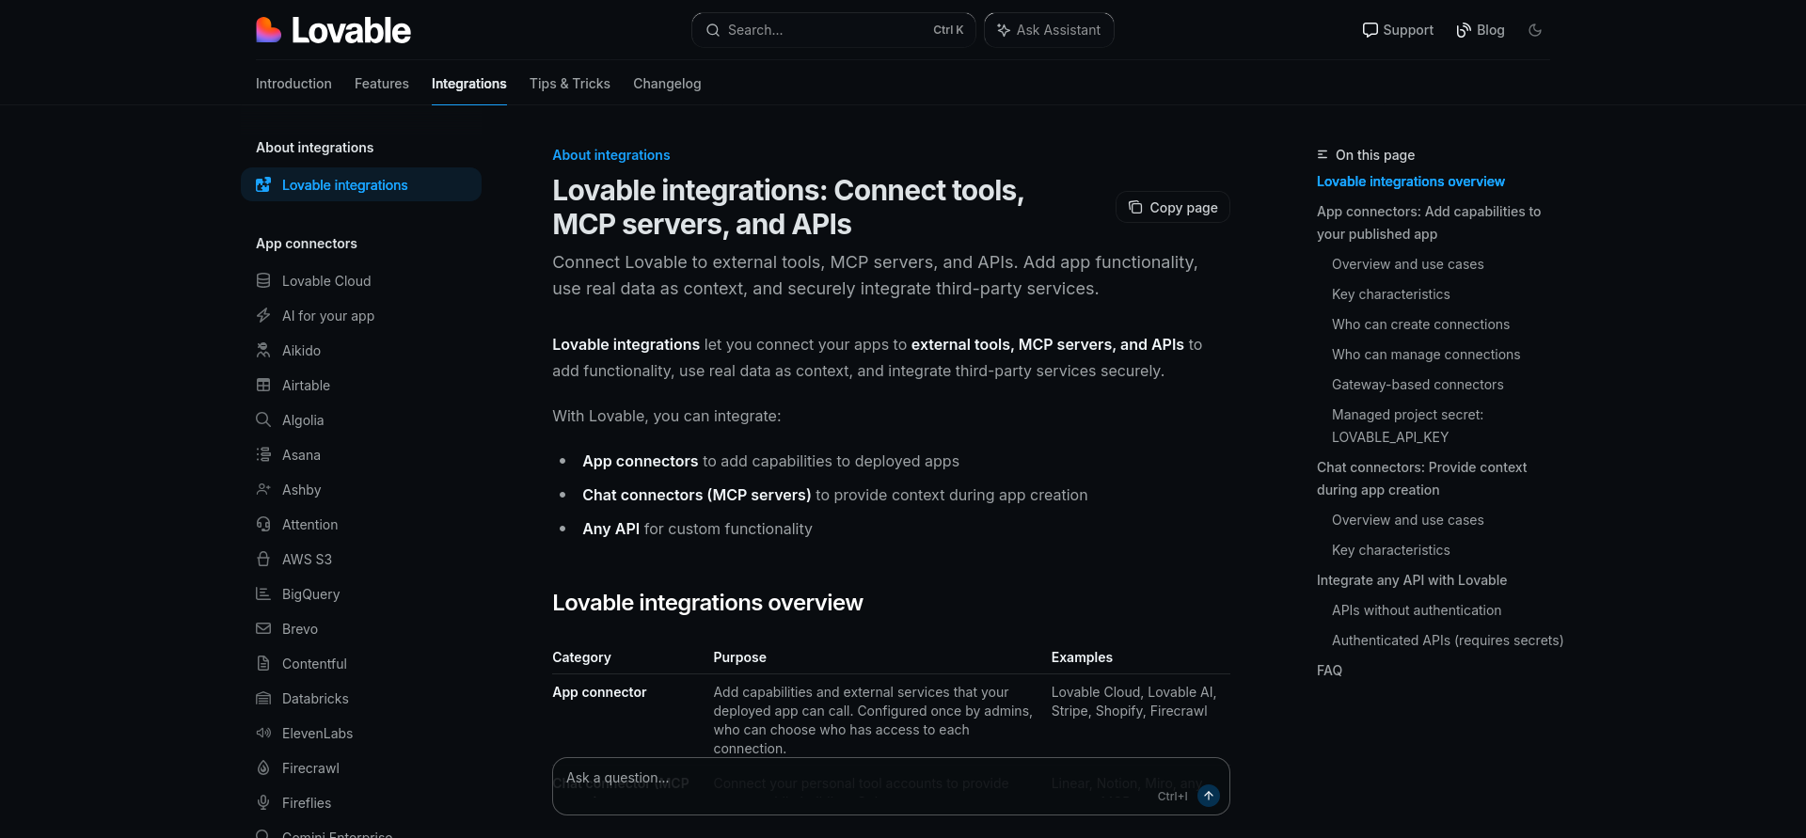This screenshot has height=838, width=1806.
Task: Click the Fireflies microphone icon
Action: click(263, 802)
